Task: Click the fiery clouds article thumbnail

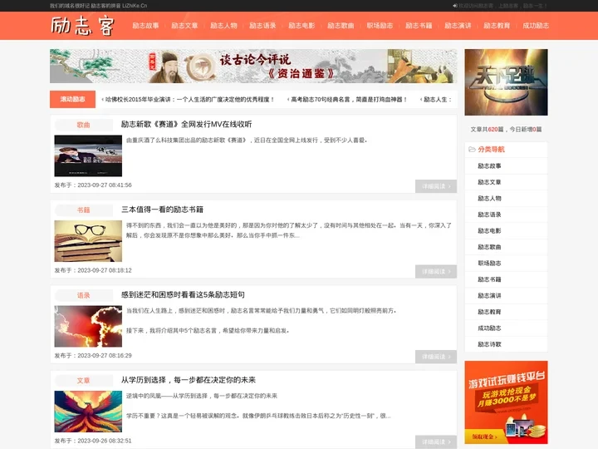Action: [x=88, y=326]
